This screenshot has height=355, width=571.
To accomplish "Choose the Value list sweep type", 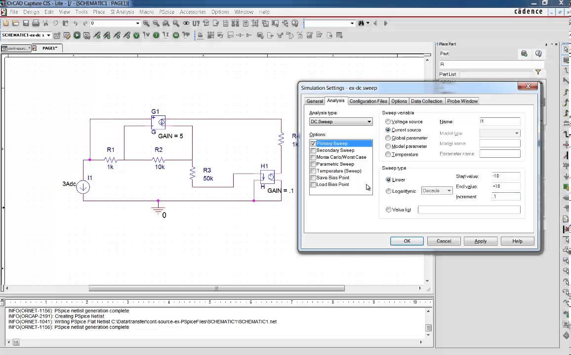I will [x=389, y=210].
